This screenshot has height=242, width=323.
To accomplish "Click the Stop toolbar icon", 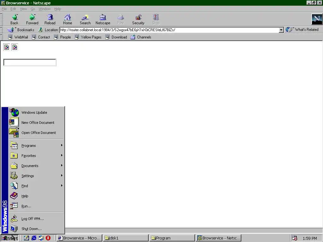I will (x=156, y=19).
